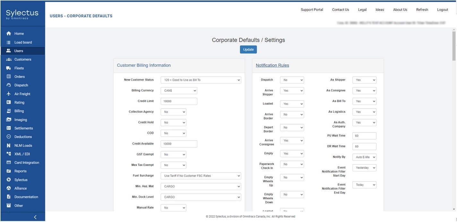Open GST Exempt dropdown
This screenshot has height=222, width=457.
pyautogui.click(x=173, y=155)
